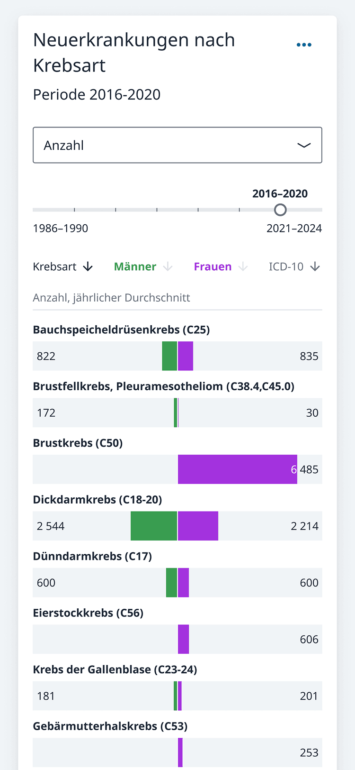The image size is (355, 770).
Task: Click the green Bauchspeicheldrüsenkrebs men bar
Action: pyautogui.click(x=169, y=356)
